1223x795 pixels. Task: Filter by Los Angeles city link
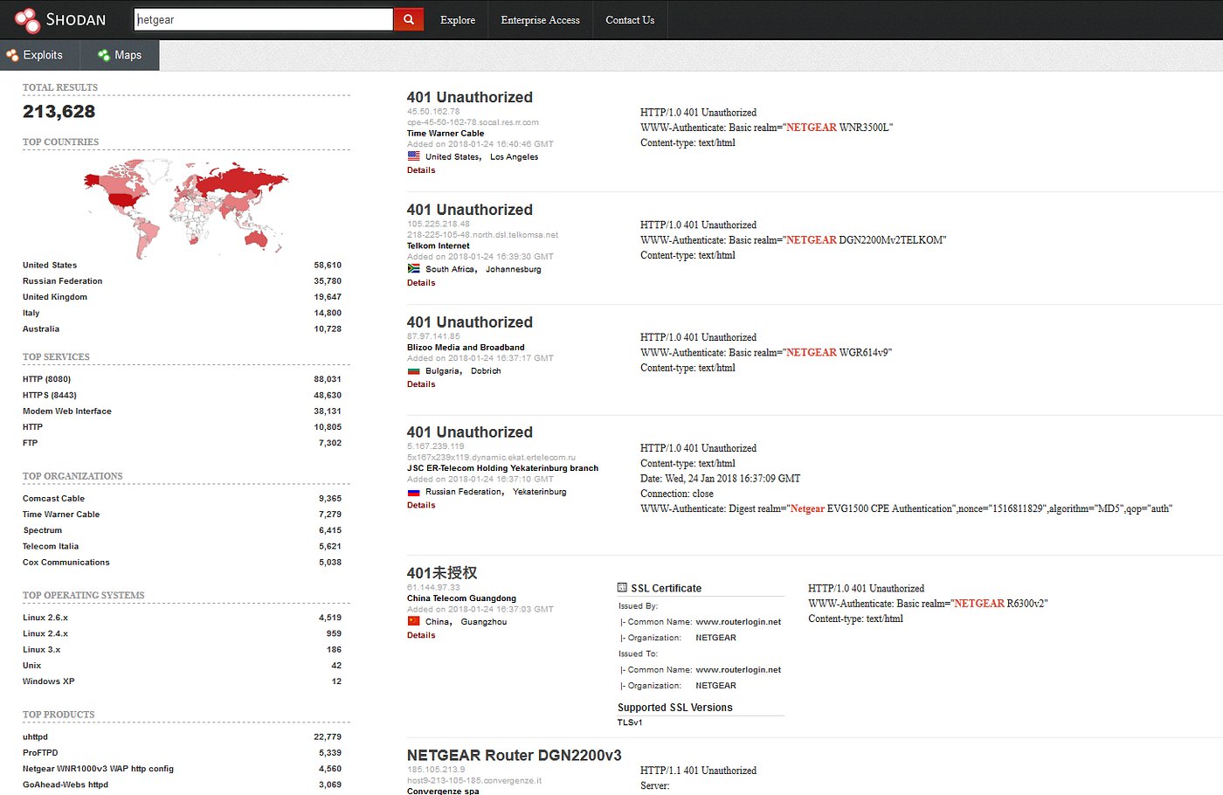coord(514,157)
